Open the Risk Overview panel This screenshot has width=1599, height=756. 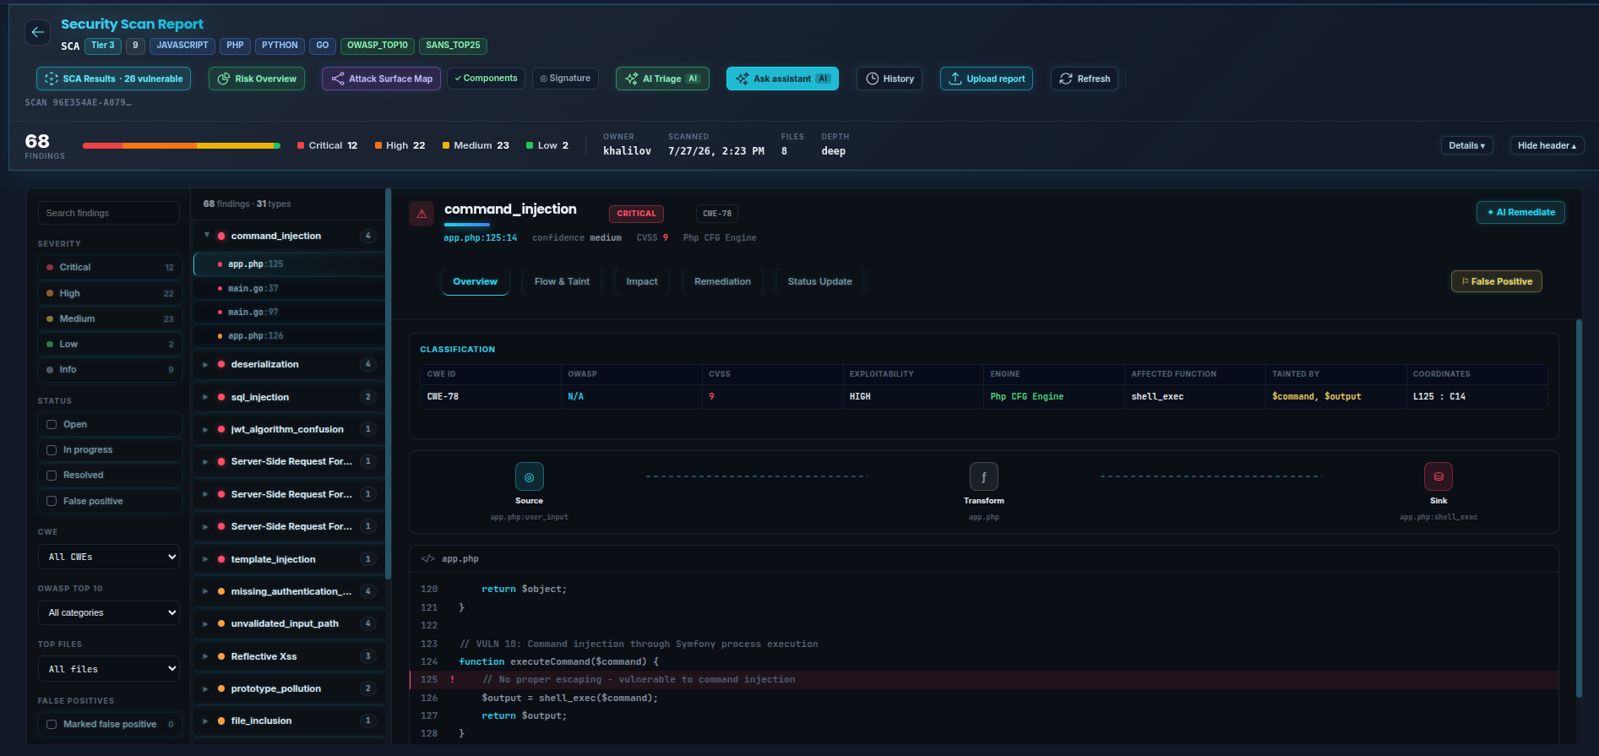(257, 79)
